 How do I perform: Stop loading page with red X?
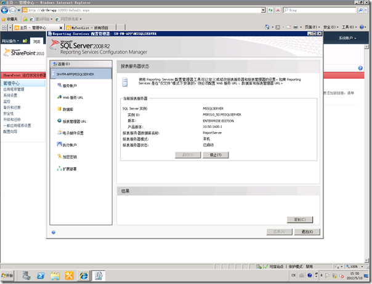tap(278, 10)
